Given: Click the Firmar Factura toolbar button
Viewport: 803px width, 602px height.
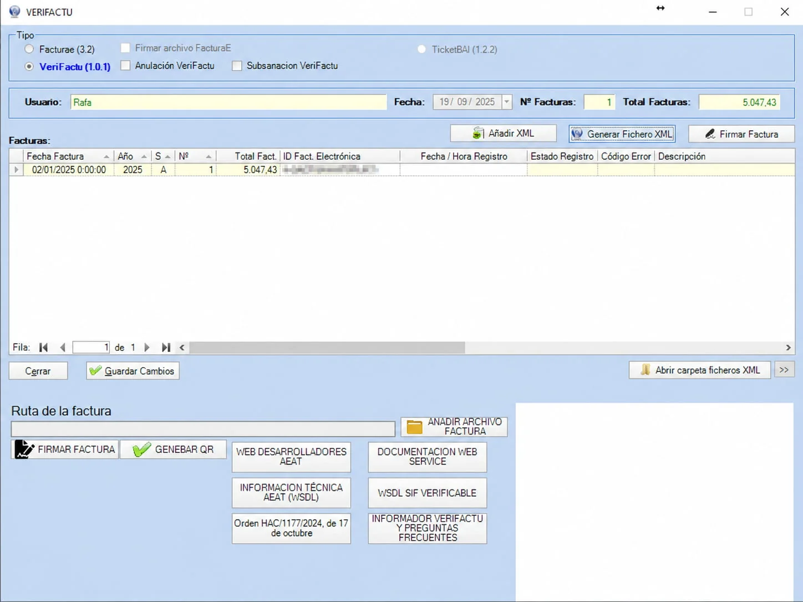Looking at the screenshot, I should pyautogui.click(x=741, y=134).
